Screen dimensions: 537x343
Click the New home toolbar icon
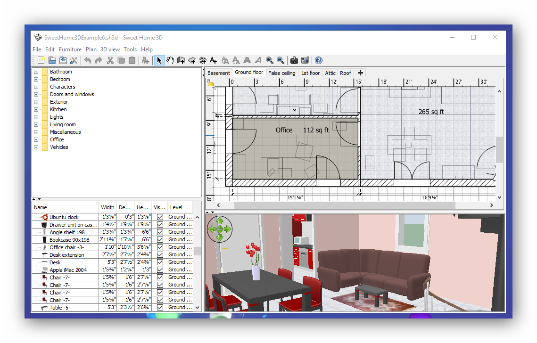coord(41,60)
